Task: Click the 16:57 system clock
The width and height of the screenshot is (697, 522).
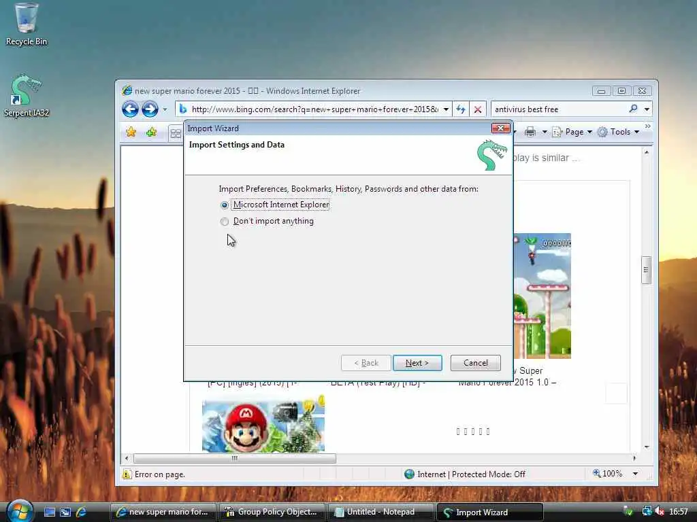Action: pyautogui.click(x=679, y=512)
